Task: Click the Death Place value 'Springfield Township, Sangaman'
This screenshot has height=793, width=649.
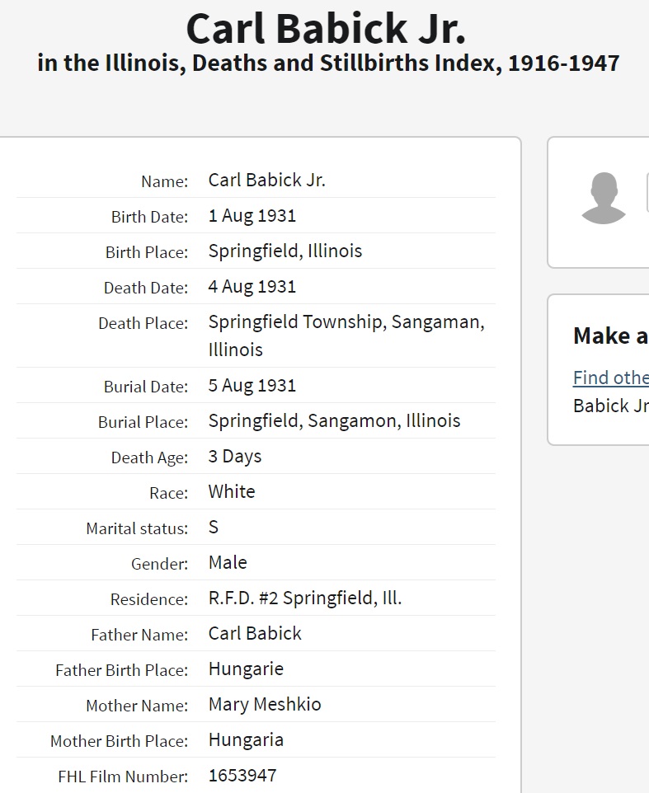Action: click(346, 322)
